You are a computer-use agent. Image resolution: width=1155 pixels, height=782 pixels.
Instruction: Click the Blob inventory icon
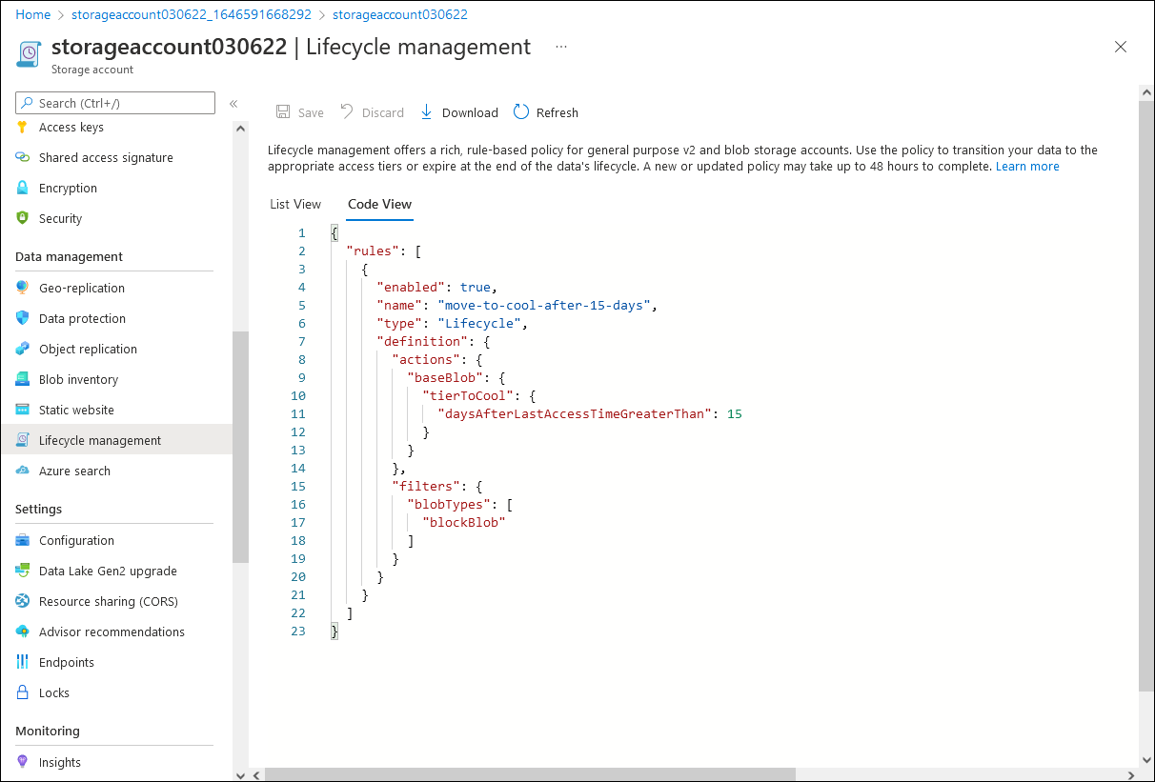click(x=23, y=380)
